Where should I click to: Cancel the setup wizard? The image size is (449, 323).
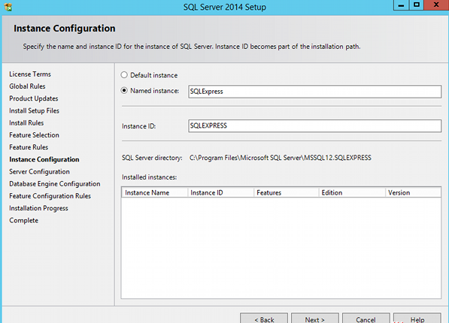366,318
